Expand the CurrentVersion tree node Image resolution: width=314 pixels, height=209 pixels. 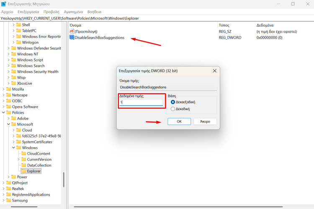pos(18,159)
